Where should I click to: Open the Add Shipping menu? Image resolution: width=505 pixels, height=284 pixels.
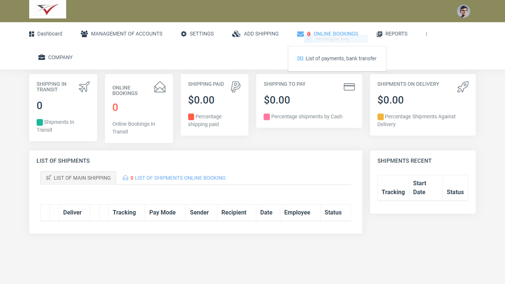tap(255, 34)
